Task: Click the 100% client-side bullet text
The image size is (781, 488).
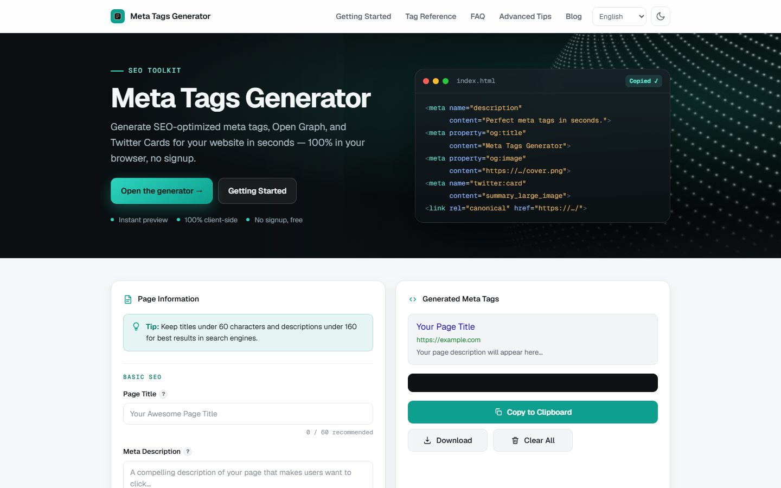Action: click(211, 220)
